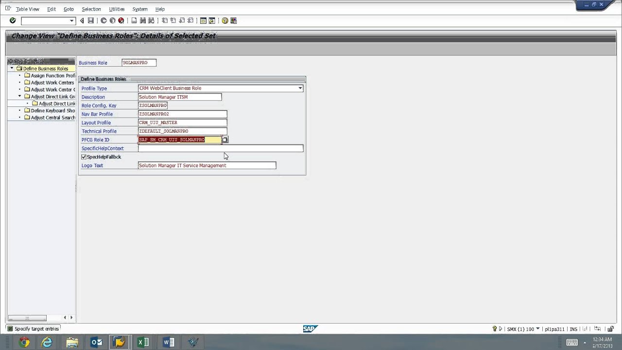Open the Edit menu
Image resolution: width=622 pixels, height=350 pixels.
[51, 9]
